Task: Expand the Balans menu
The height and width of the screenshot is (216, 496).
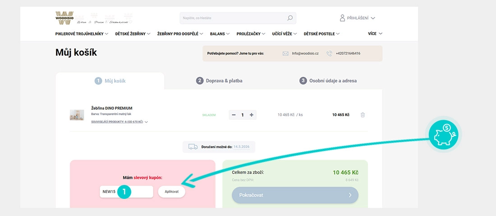Action: click(220, 34)
